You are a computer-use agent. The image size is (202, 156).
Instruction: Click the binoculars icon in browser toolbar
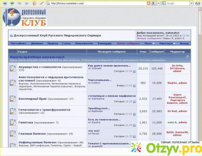197,3
